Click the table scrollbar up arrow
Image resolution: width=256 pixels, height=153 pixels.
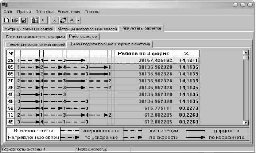tap(246, 52)
